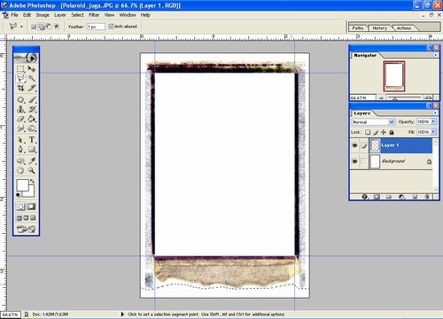This screenshot has width=443, height=319.
Task: Toggle lock transparent pixels
Action: point(368,132)
